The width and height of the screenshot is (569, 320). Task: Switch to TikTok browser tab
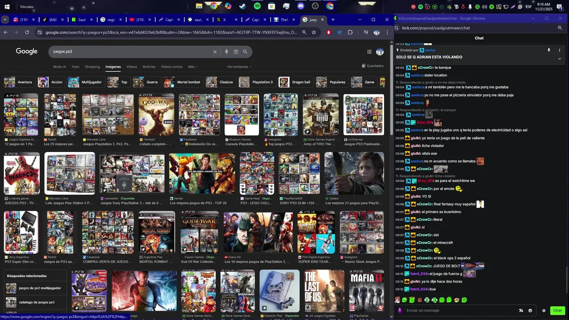pyautogui.click(x=52, y=20)
